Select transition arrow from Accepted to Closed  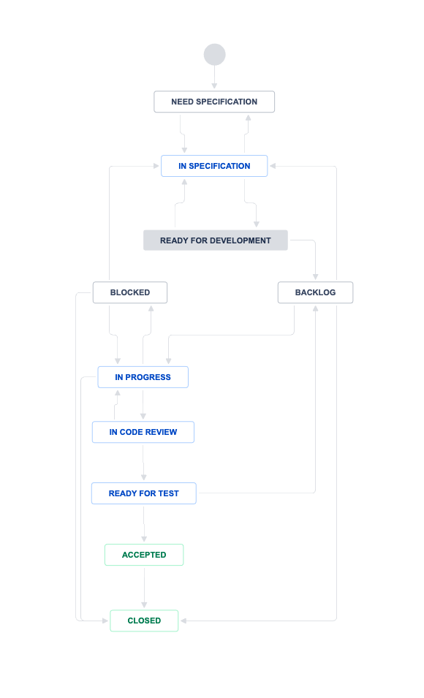(x=144, y=588)
